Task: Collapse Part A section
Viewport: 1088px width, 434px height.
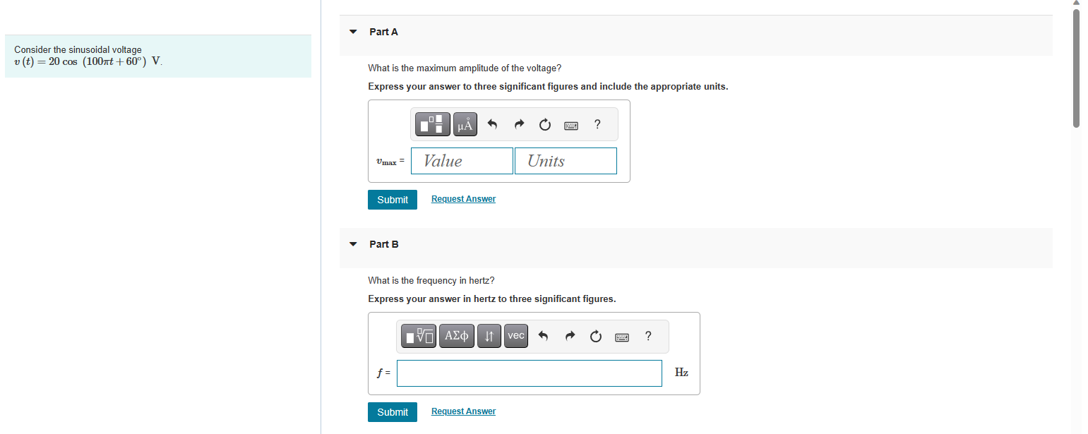Action: point(353,32)
